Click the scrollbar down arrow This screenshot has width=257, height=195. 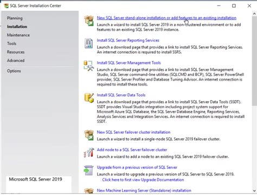click(x=254, y=191)
